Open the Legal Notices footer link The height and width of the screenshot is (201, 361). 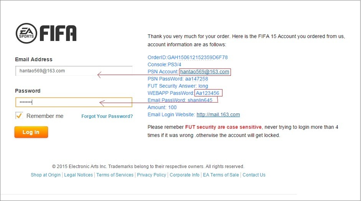[x=79, y=175]
